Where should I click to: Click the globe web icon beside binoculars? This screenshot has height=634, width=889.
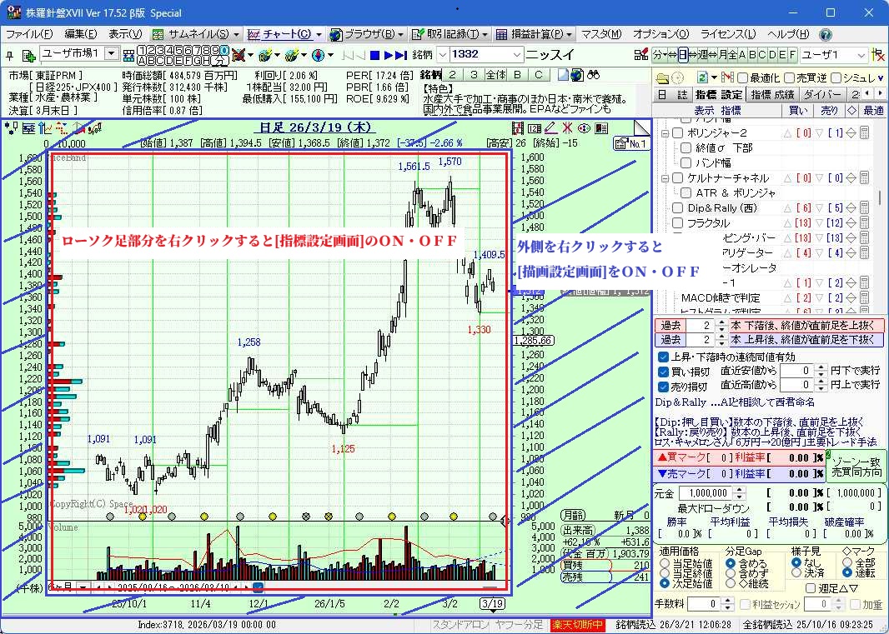(577, 75)
